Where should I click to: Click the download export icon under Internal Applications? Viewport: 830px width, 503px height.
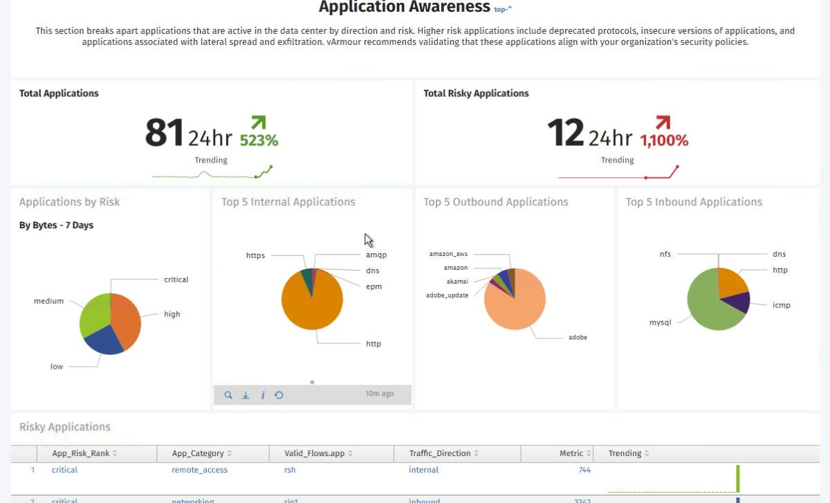(x=246, y=395)
